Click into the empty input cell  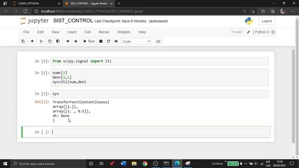pyautogui.click(x=160, y=132)
